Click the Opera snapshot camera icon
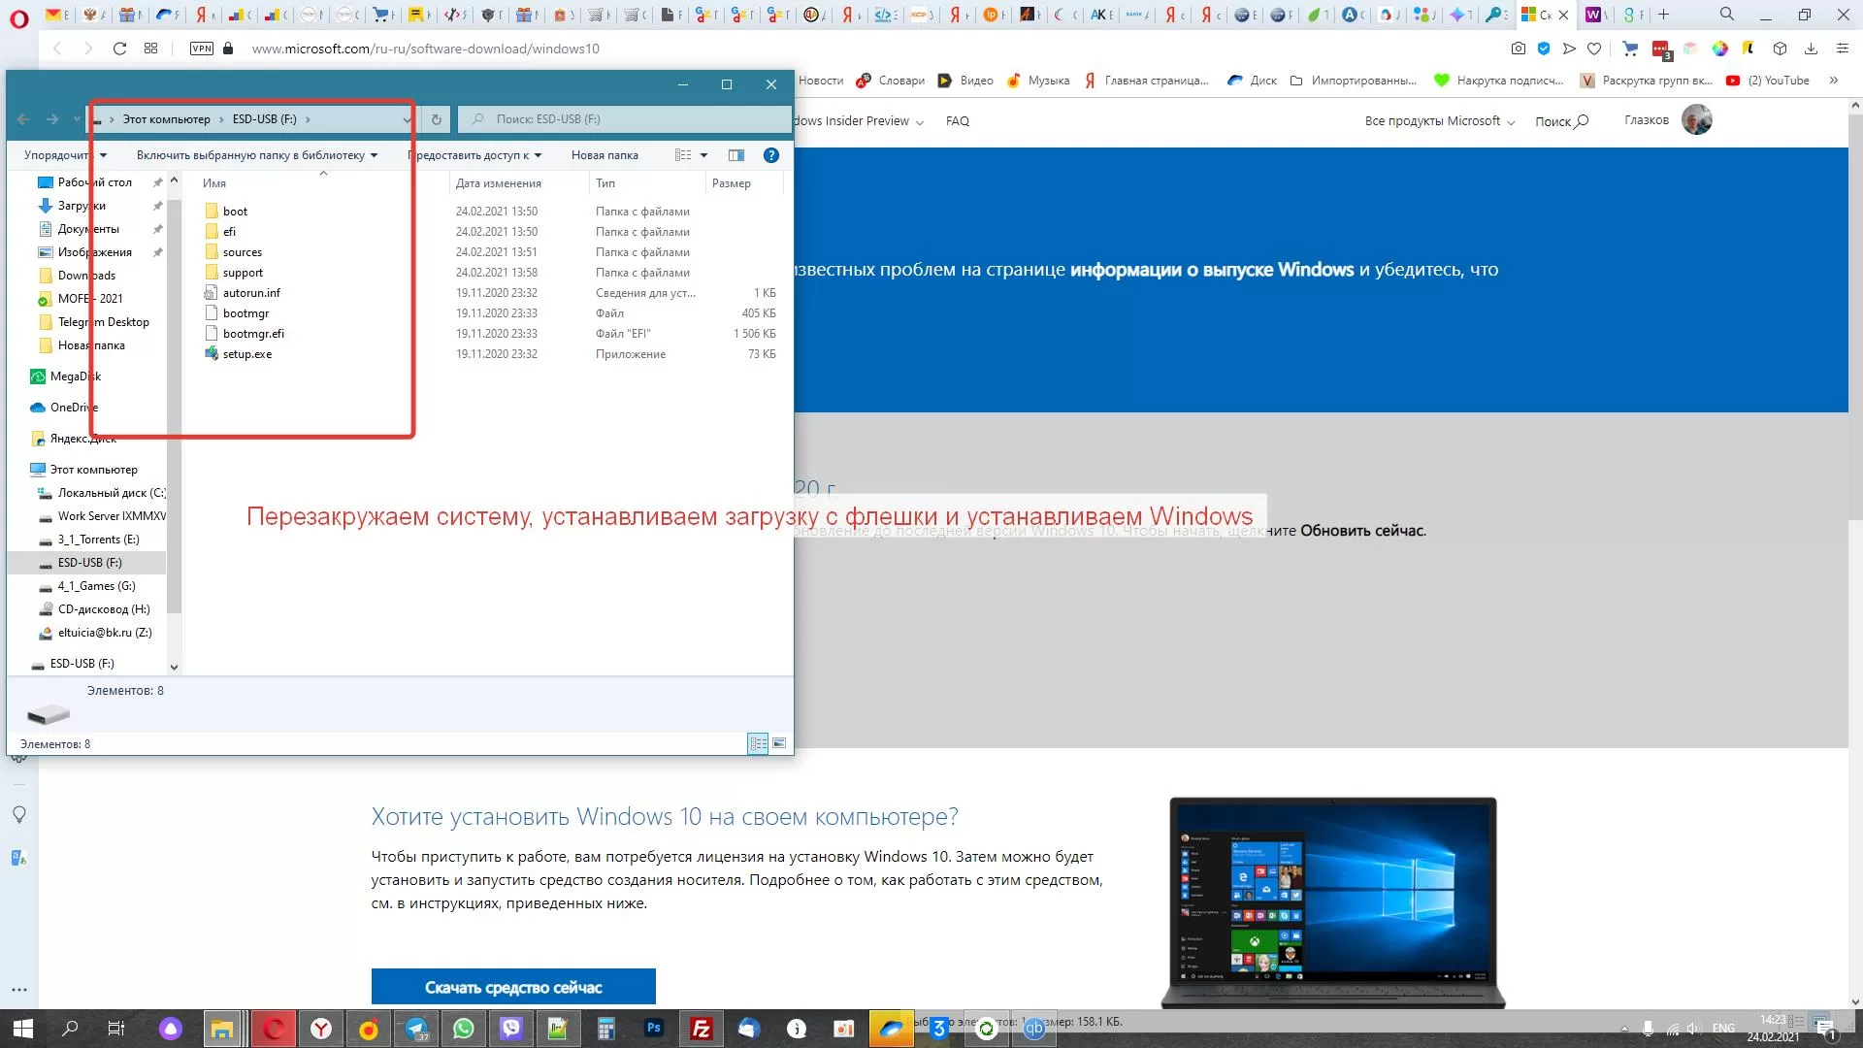The image size is (1863, 1048). point(1518,49)
